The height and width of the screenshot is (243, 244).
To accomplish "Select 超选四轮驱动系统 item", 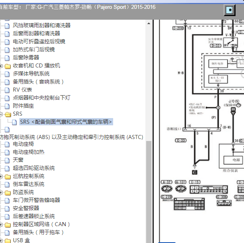I will pyautogui.click(x=34, y=168).
